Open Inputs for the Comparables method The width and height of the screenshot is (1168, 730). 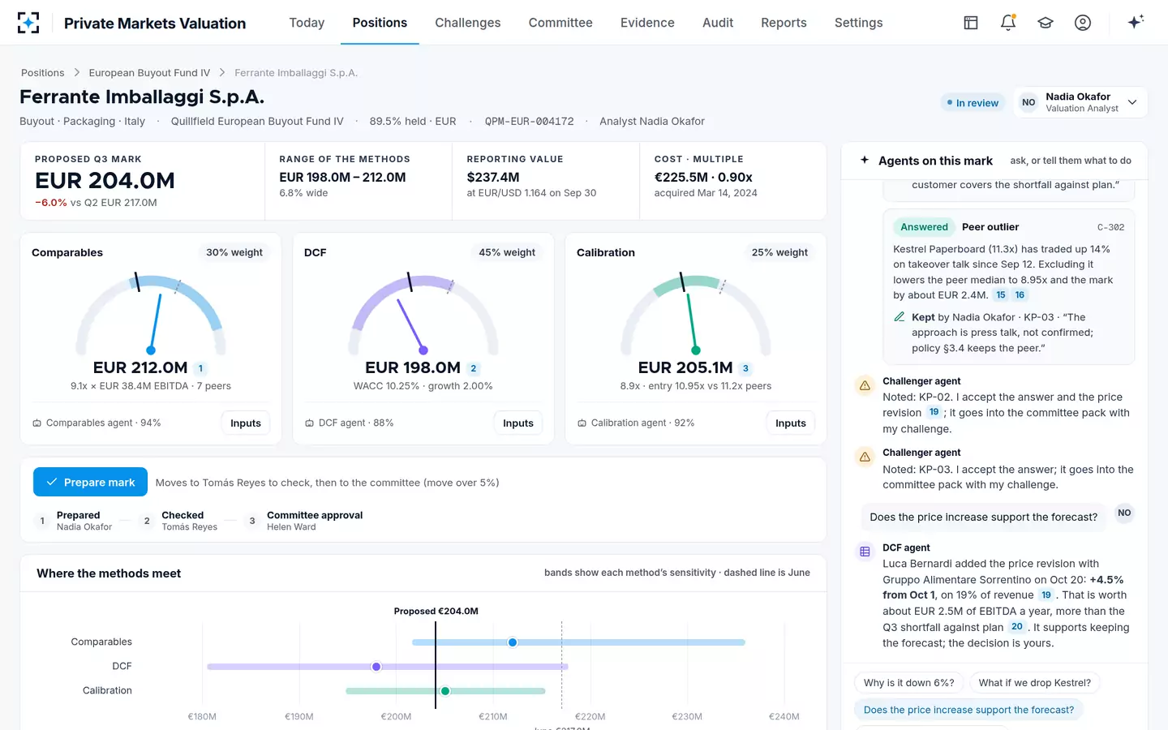coord(246,423)
